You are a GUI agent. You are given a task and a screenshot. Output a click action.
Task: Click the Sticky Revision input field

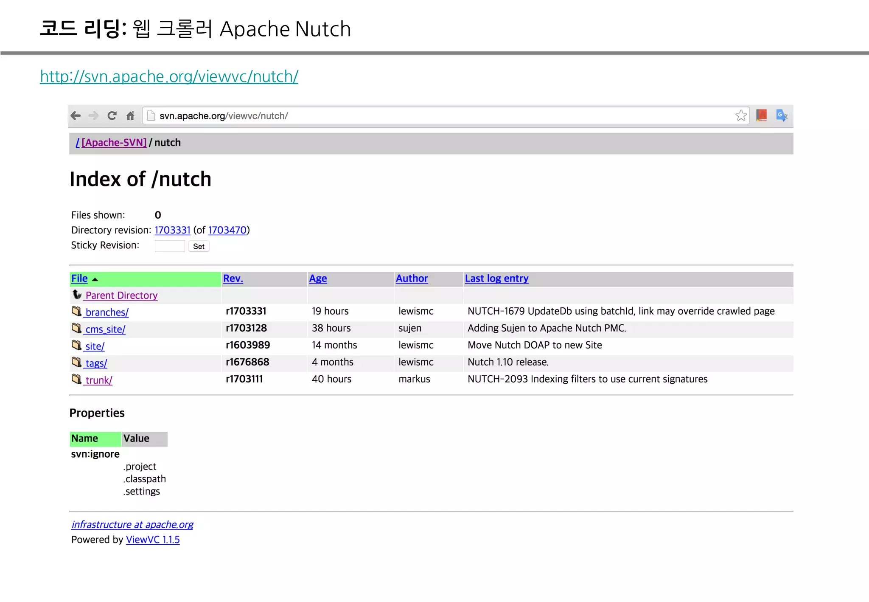[170, 246]
